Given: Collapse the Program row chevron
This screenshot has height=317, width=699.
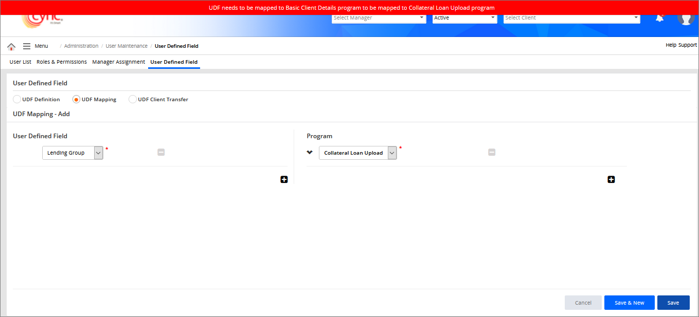Looking at the screenshot, I should [x=310, y=153].
